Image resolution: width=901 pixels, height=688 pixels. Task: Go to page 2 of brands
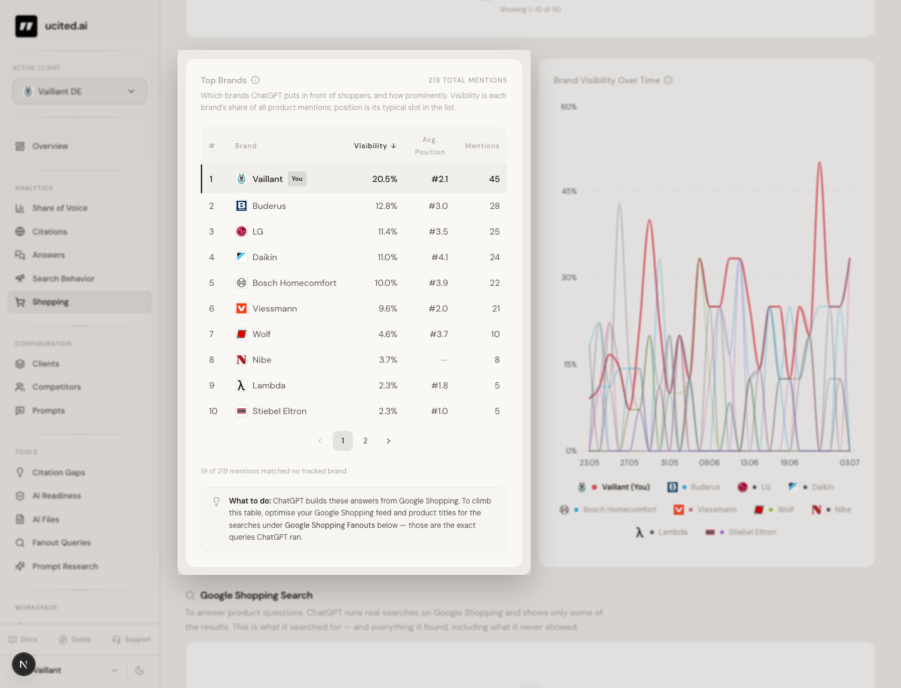pos(365,441)
